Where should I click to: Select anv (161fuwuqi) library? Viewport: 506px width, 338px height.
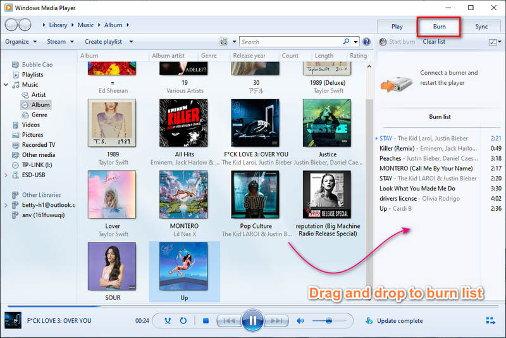pos(43,215)
